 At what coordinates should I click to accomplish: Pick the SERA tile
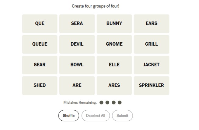[77, 24]
